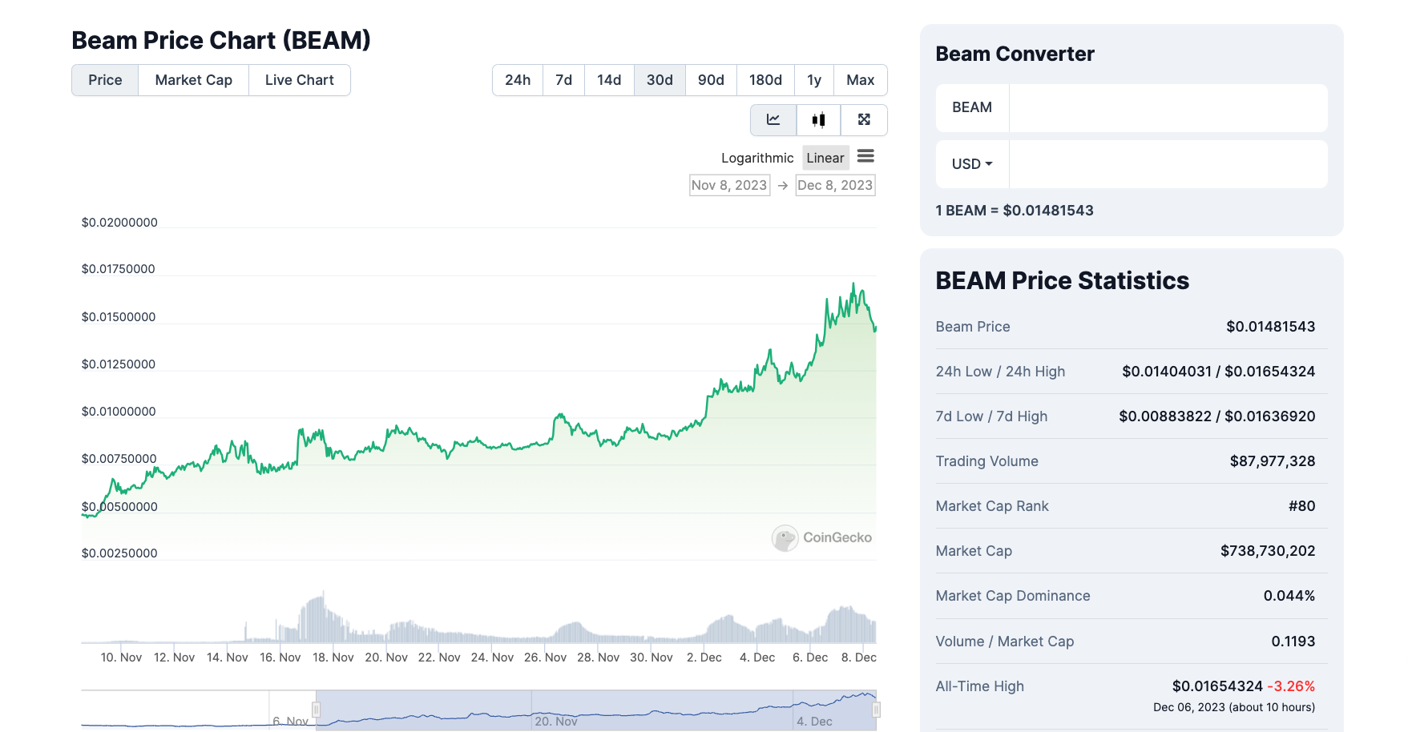Screen dimensions: 1408x732
Task: Select the 7d timeframe button
Action: point(563,80)
